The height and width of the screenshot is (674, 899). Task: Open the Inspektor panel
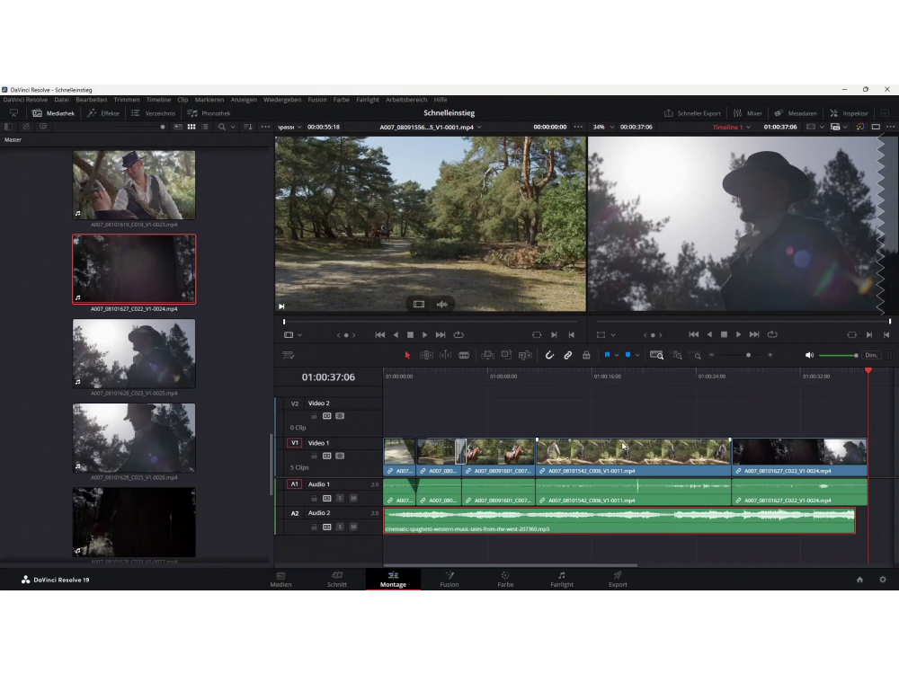(x=849, y=113)
